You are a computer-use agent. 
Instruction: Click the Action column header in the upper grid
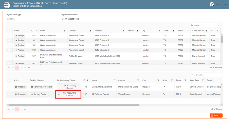pos(17,31)
